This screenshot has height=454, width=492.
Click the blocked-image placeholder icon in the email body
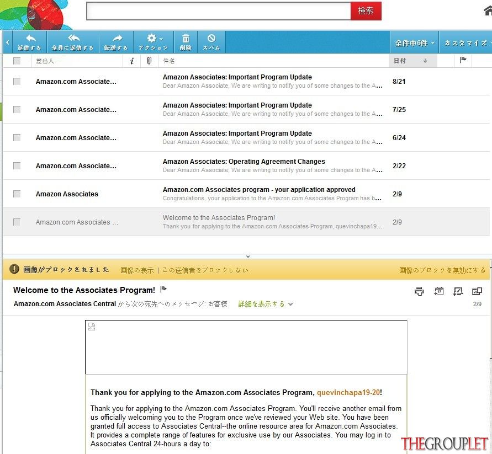92,327
